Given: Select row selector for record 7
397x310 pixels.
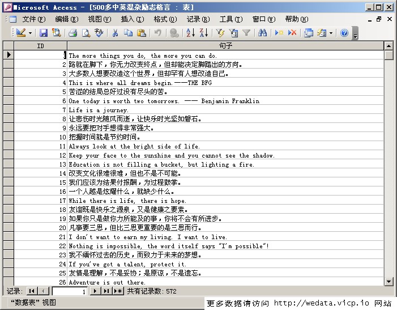Looking at the screenshot, I should click(8, 110).
